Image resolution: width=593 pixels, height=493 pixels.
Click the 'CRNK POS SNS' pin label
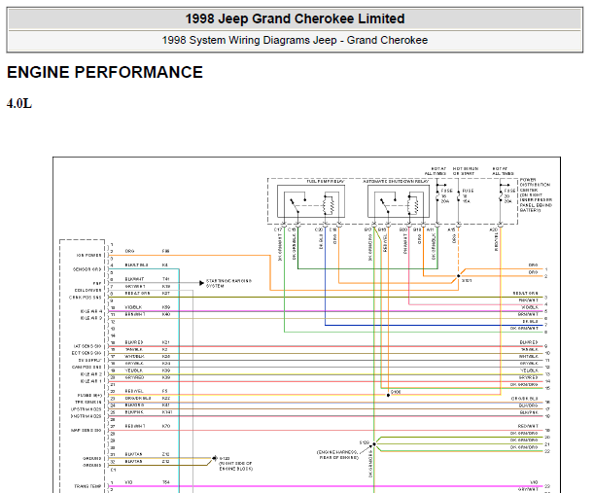pos(86,298)
